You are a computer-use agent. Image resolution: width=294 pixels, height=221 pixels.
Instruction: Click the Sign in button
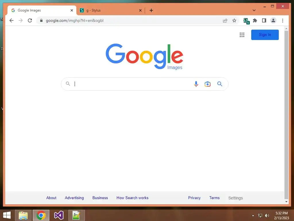coord(265,35)
